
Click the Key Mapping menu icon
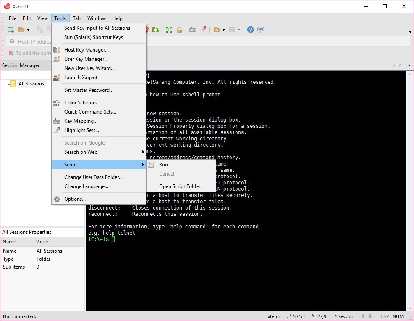click(x=57, y=121)
